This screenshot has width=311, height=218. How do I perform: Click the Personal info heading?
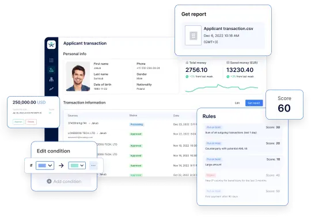[75, 54]
